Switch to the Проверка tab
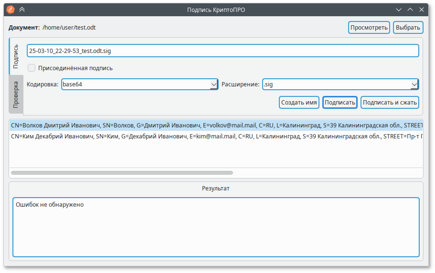435x273 pixels. coord(16,94)
